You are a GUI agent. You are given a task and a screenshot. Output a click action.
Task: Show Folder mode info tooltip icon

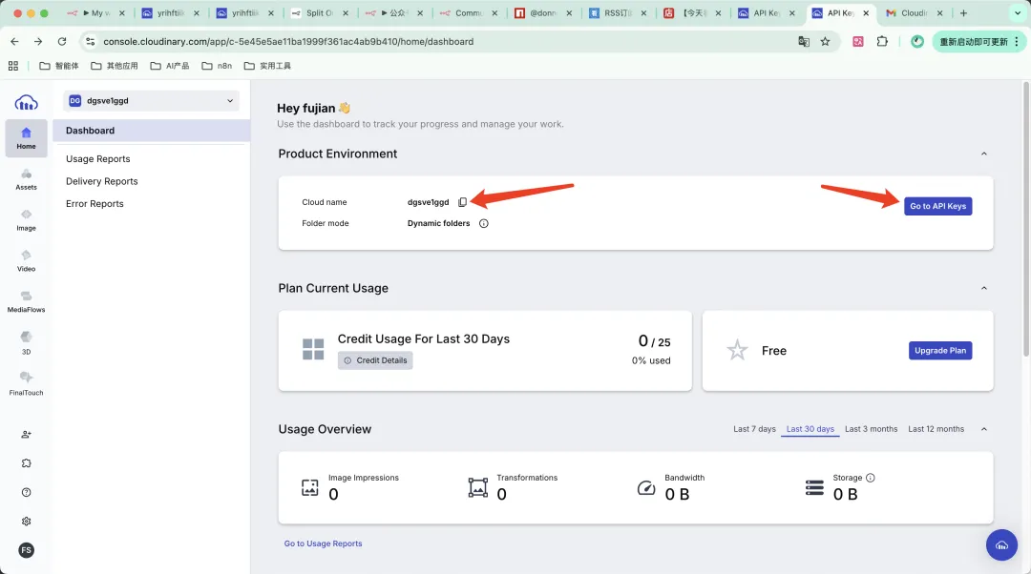point(483,223)
